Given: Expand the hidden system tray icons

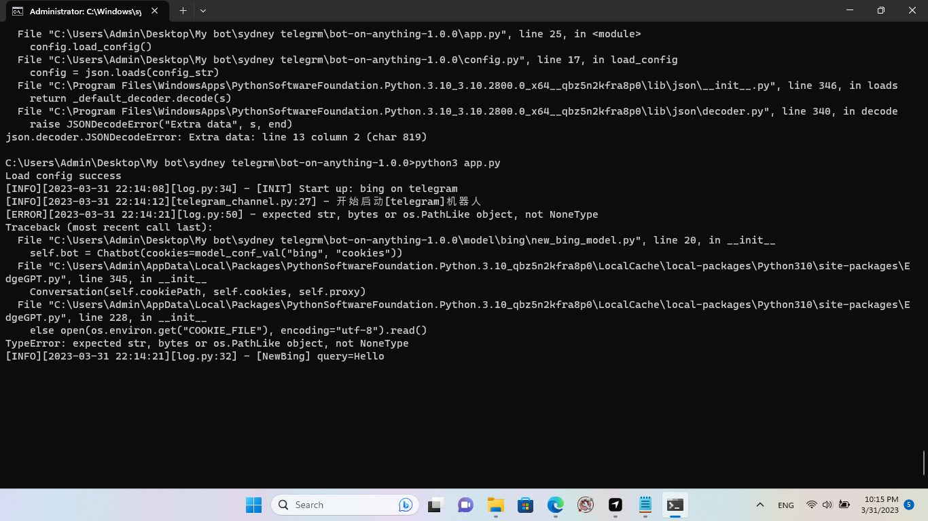Looking at the screenshot, I should pyautogui.click(x=760, y=505).
